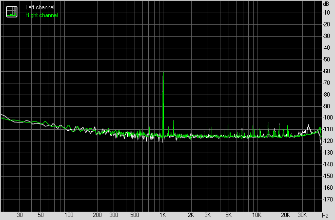Click the '1K' frequency axis label
The image size is (335, 220).
tap(163, 215)
